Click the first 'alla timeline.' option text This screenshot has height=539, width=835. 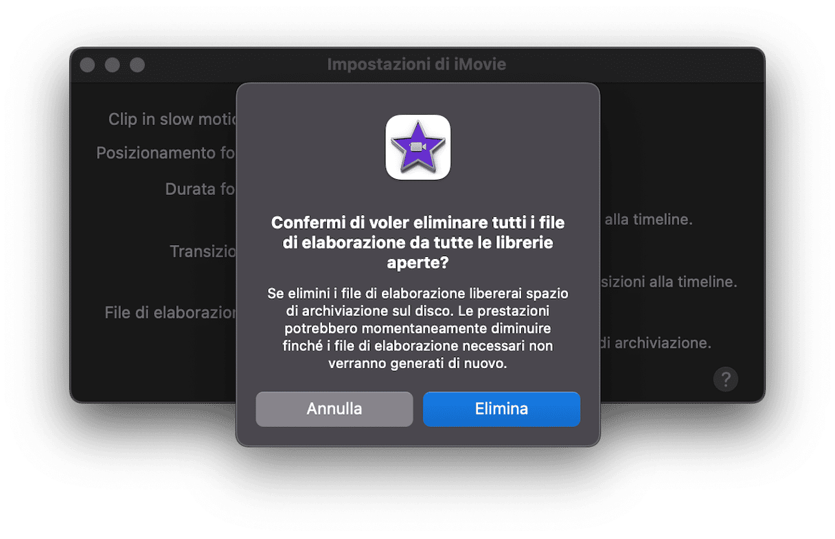click(648, 220)
